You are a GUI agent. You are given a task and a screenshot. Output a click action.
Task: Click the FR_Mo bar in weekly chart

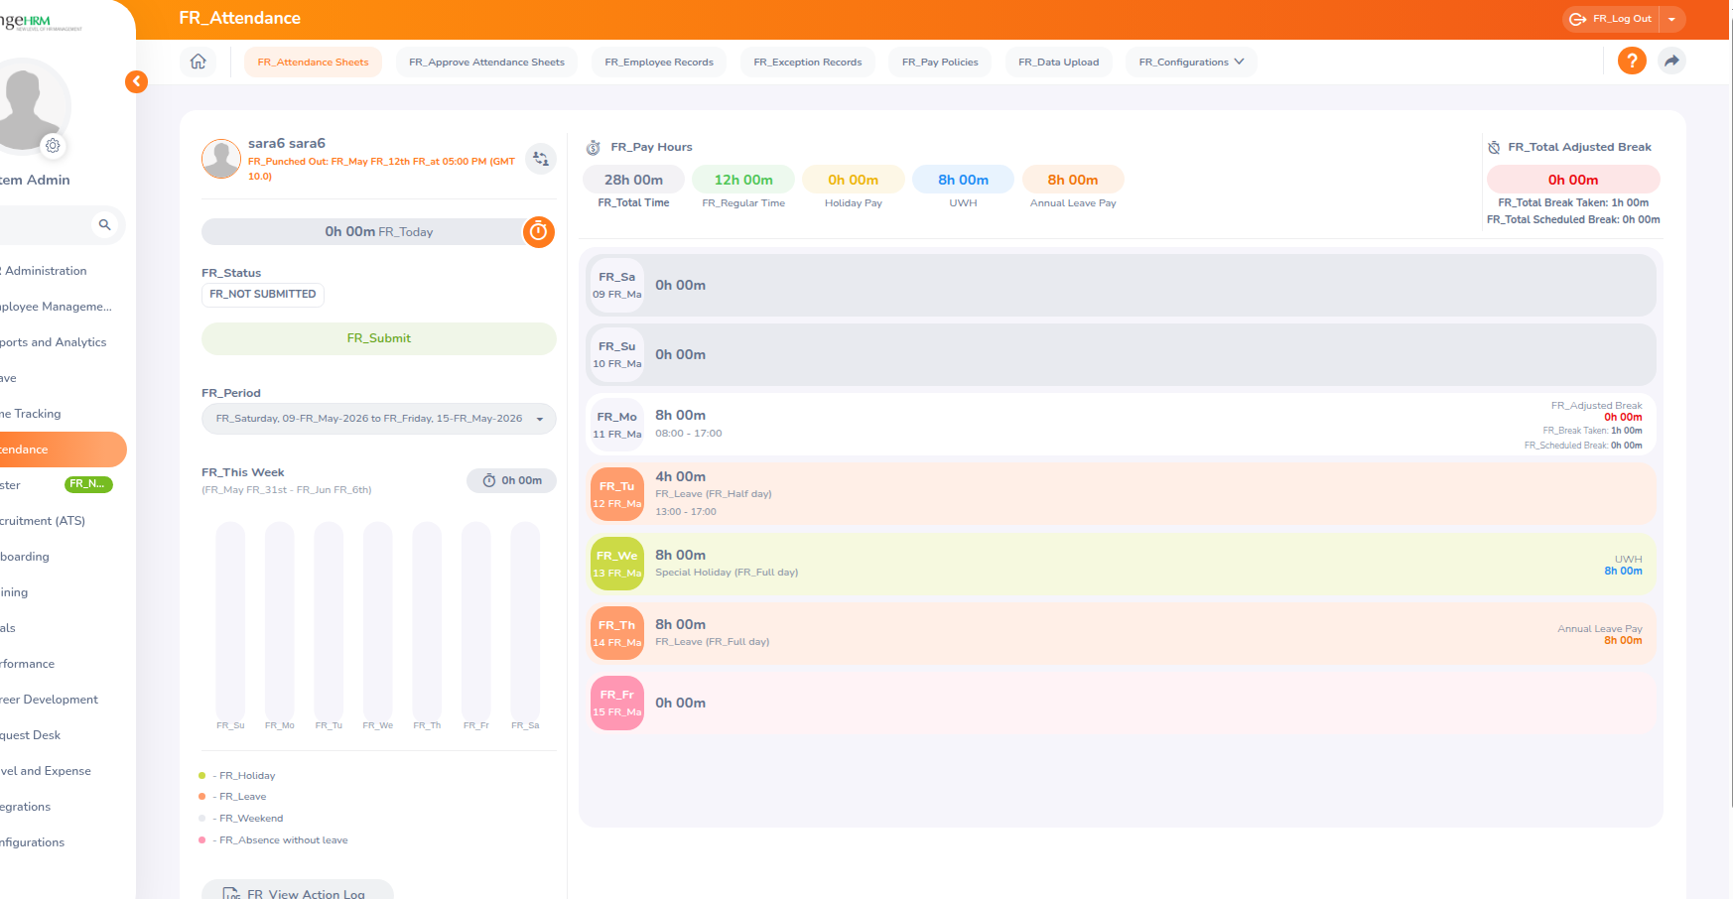(x=280, y=622)
